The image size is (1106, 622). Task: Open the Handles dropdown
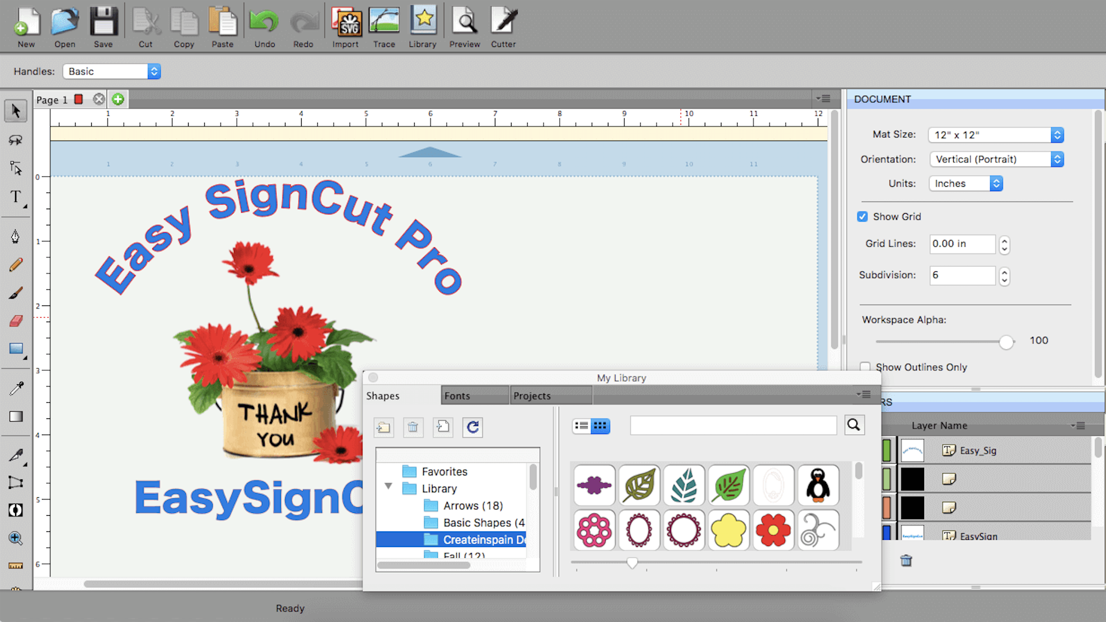coord(112,71)
